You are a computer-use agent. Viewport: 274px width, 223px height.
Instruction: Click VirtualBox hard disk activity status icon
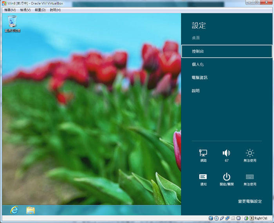(x=211, y=218)
